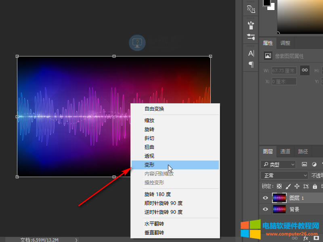323x242 pixels.
Task: Click the lock all padlock icon
Action: (315, 186)
